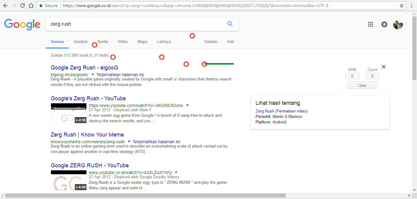
Task: Click the Count value field
Action: [x=372, y=76]
